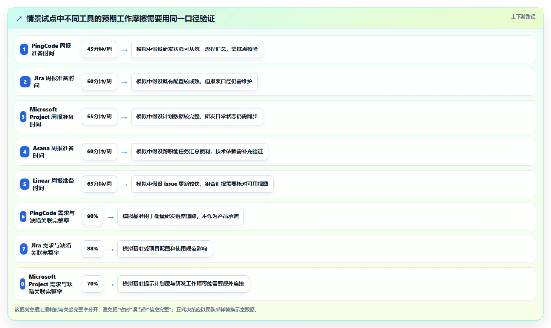Screen dimensions: 551x328
Task: Click the note 模拟中假设跨职能任务汇总便利，技术依赖需补充验证
Action: [x=200, y=152]
